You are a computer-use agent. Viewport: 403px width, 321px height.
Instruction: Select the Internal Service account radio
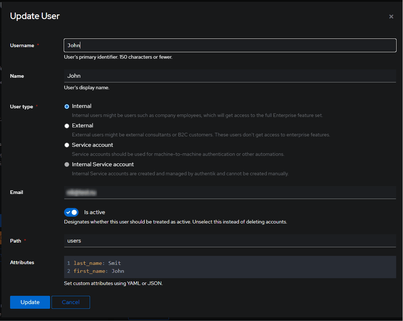click(x=67, y=164)
